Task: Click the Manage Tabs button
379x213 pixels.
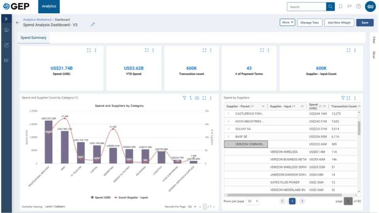Action: (x=310, y=22)
